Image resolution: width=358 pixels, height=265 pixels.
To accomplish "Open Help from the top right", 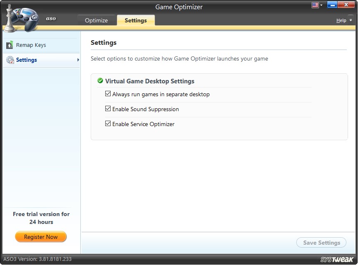I will (x=341, y=20).
